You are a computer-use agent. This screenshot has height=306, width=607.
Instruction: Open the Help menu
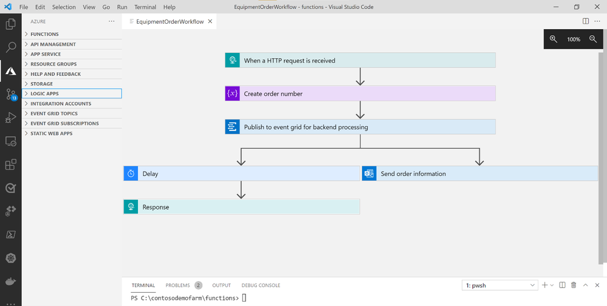tap(169, 7)
